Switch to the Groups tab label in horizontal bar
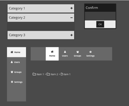The width and height of the screenshot is (129, 106). point(77,56)
